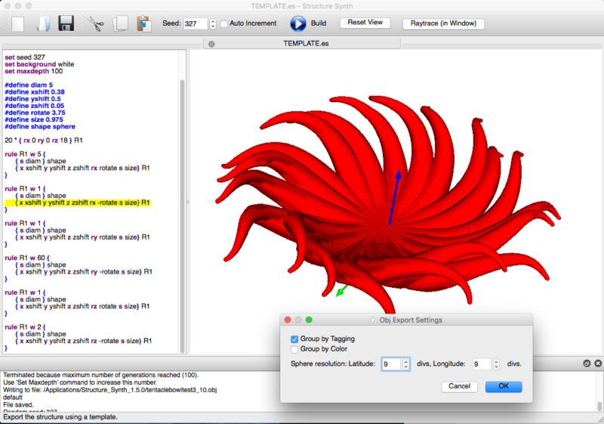Close the TEMPLATE.es tab with its x icon
The width and height of the screenshot is (604, 424).
[211, 44]
